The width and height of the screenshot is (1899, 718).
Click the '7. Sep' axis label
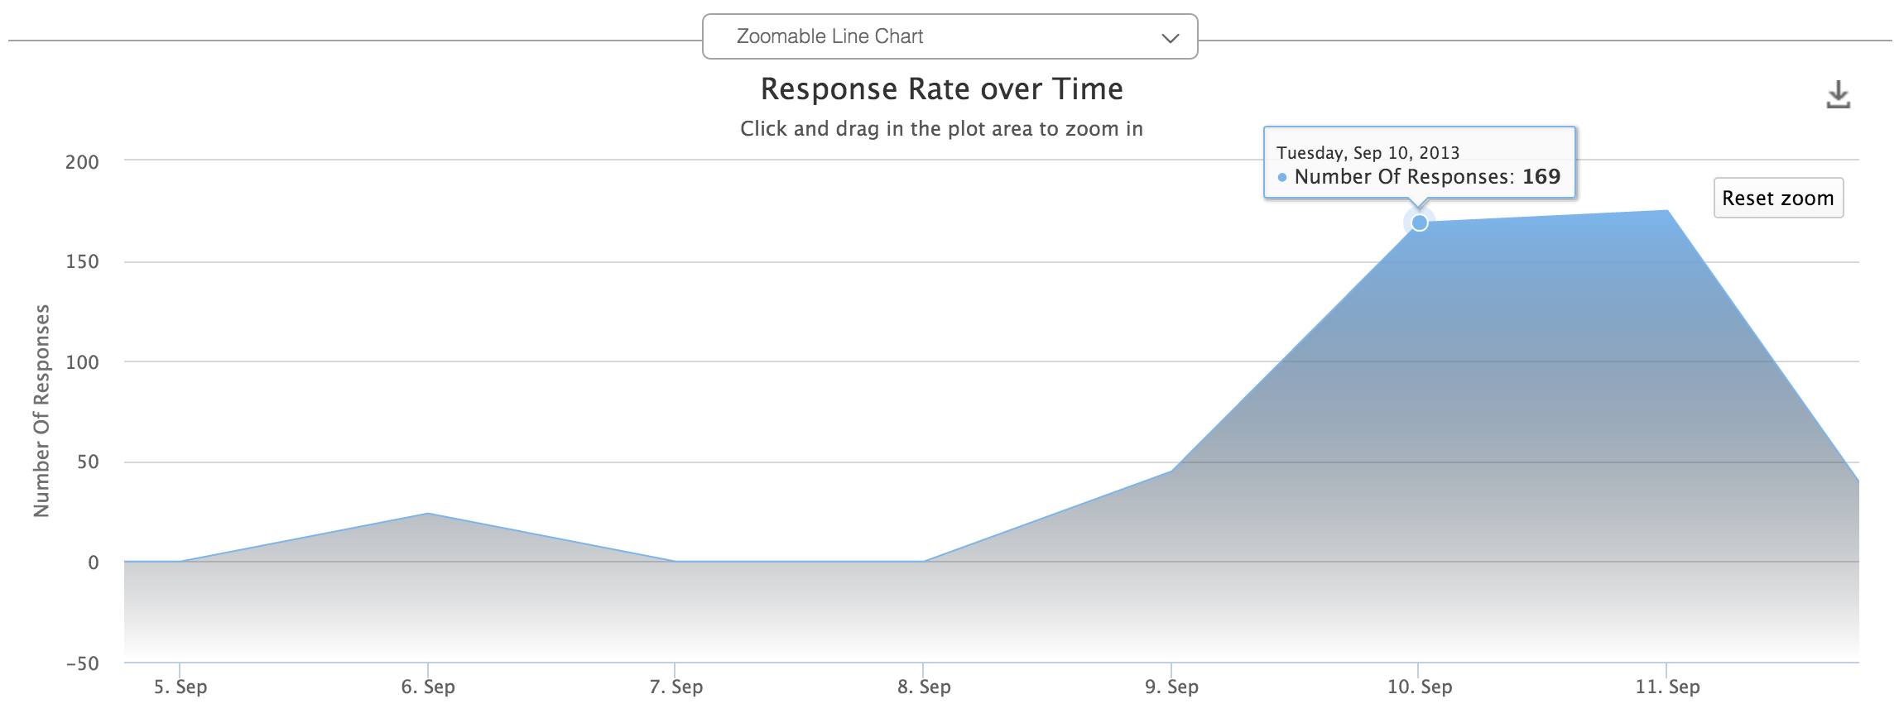pyautogui.click(x=675, y=687)
